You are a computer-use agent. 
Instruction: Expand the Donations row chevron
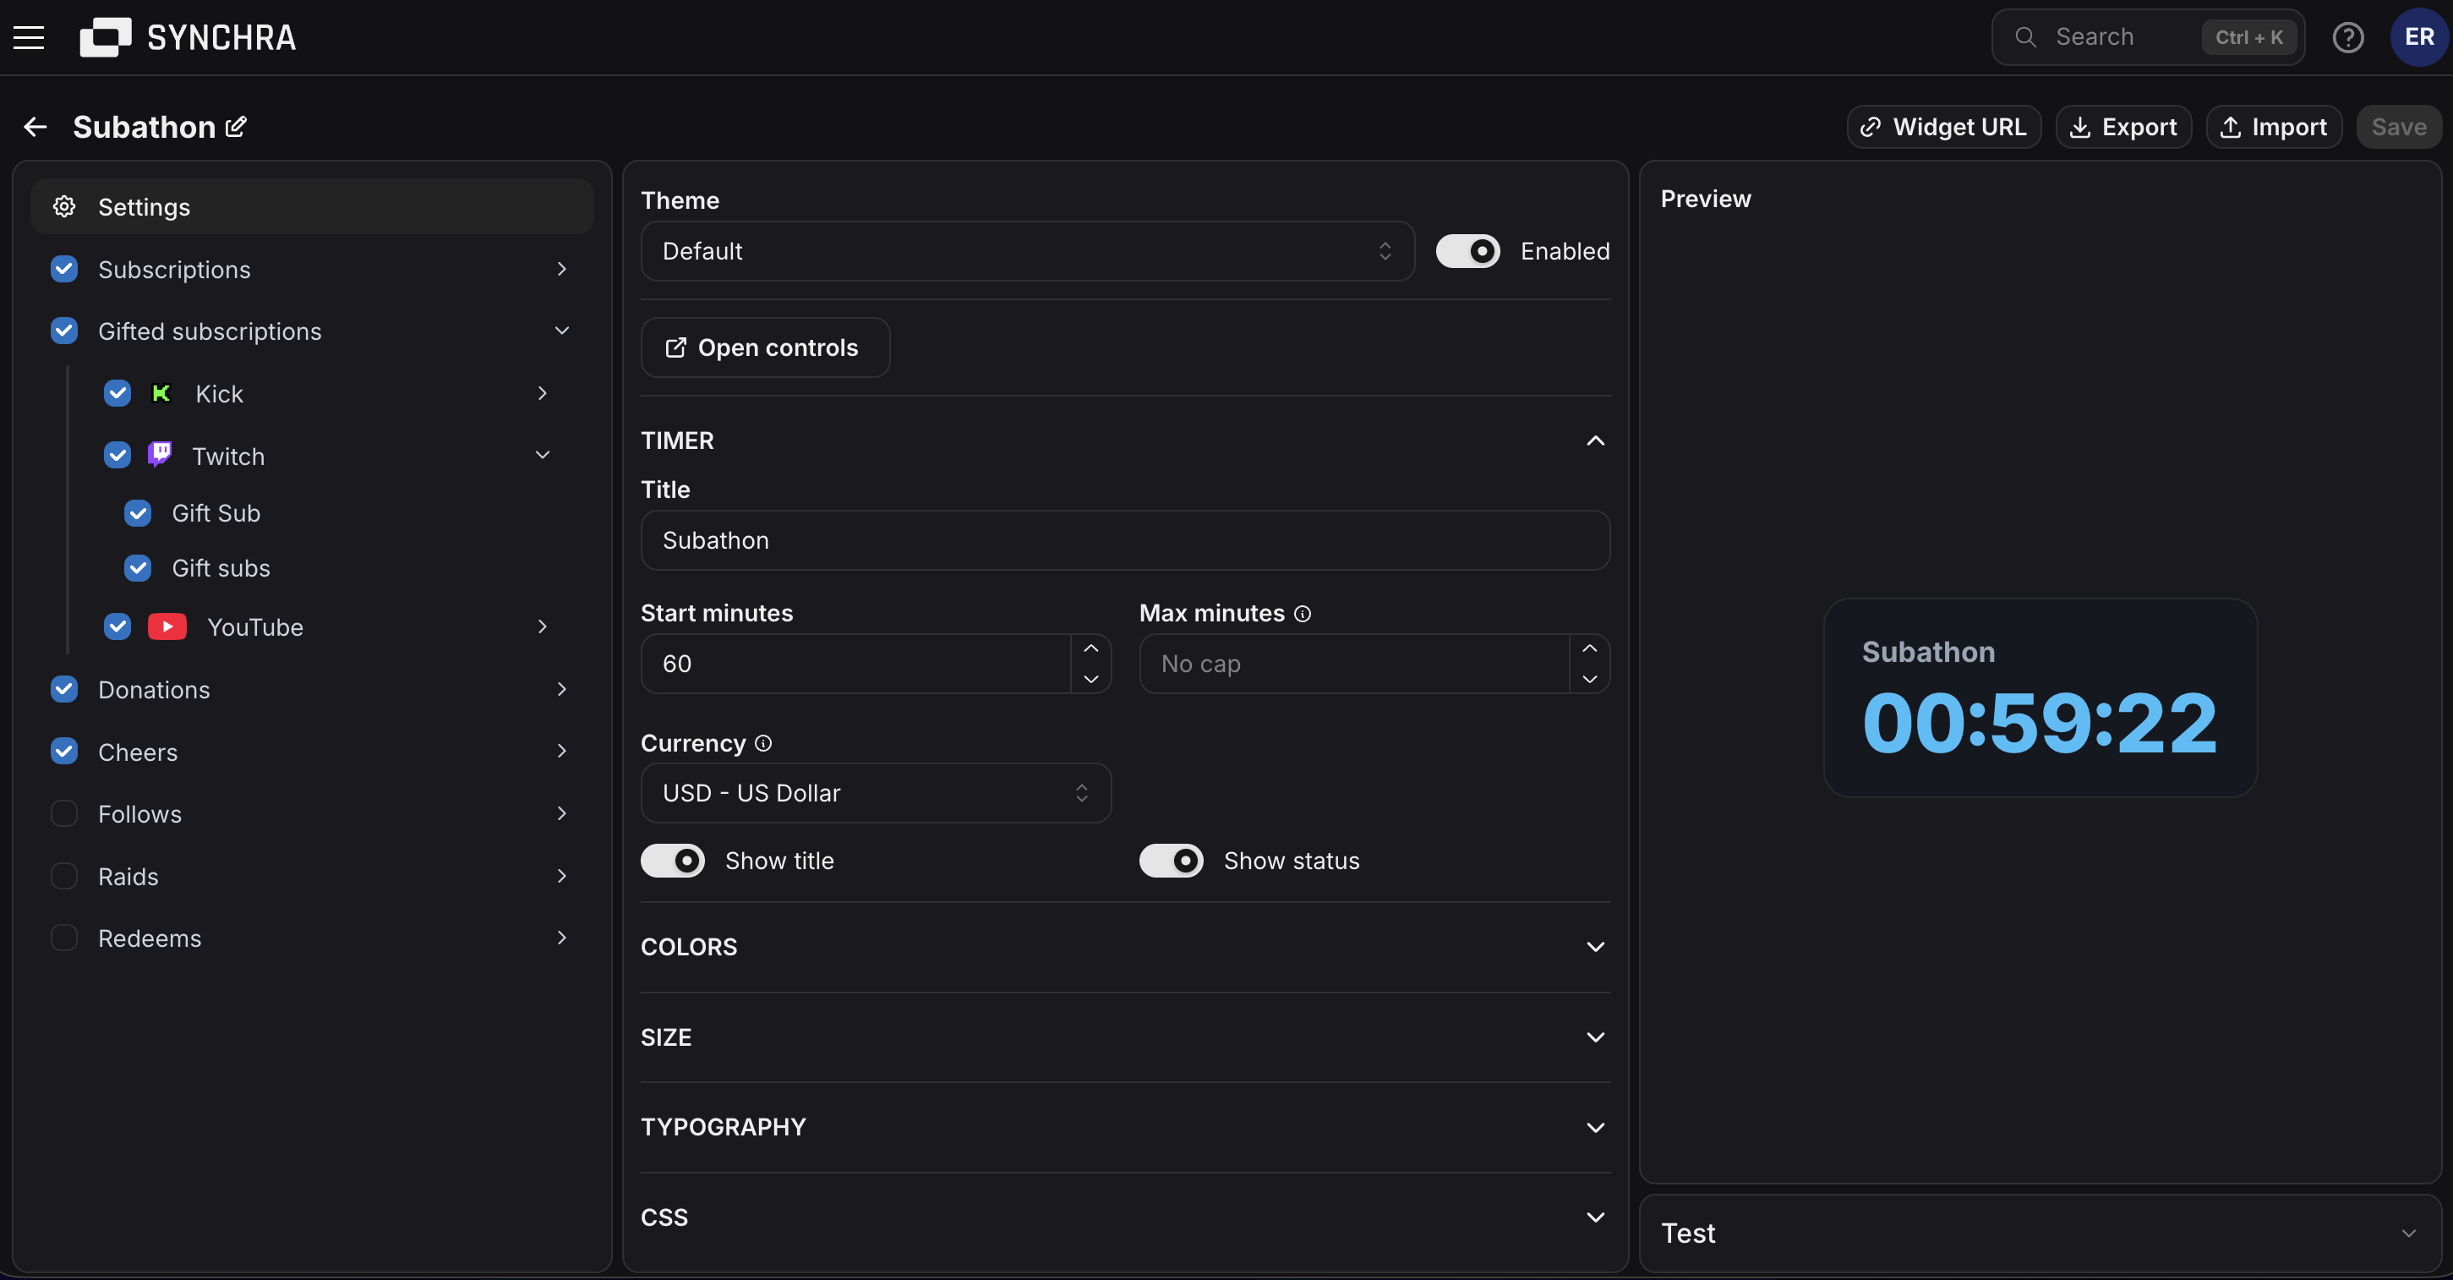pos(562,690)
